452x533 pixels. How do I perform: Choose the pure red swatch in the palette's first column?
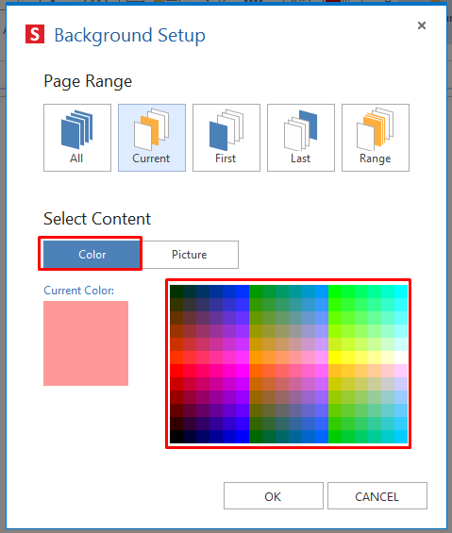pos(176,371)
